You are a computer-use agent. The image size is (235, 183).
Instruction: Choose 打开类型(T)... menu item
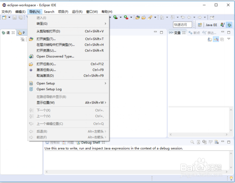coord(68,39)
